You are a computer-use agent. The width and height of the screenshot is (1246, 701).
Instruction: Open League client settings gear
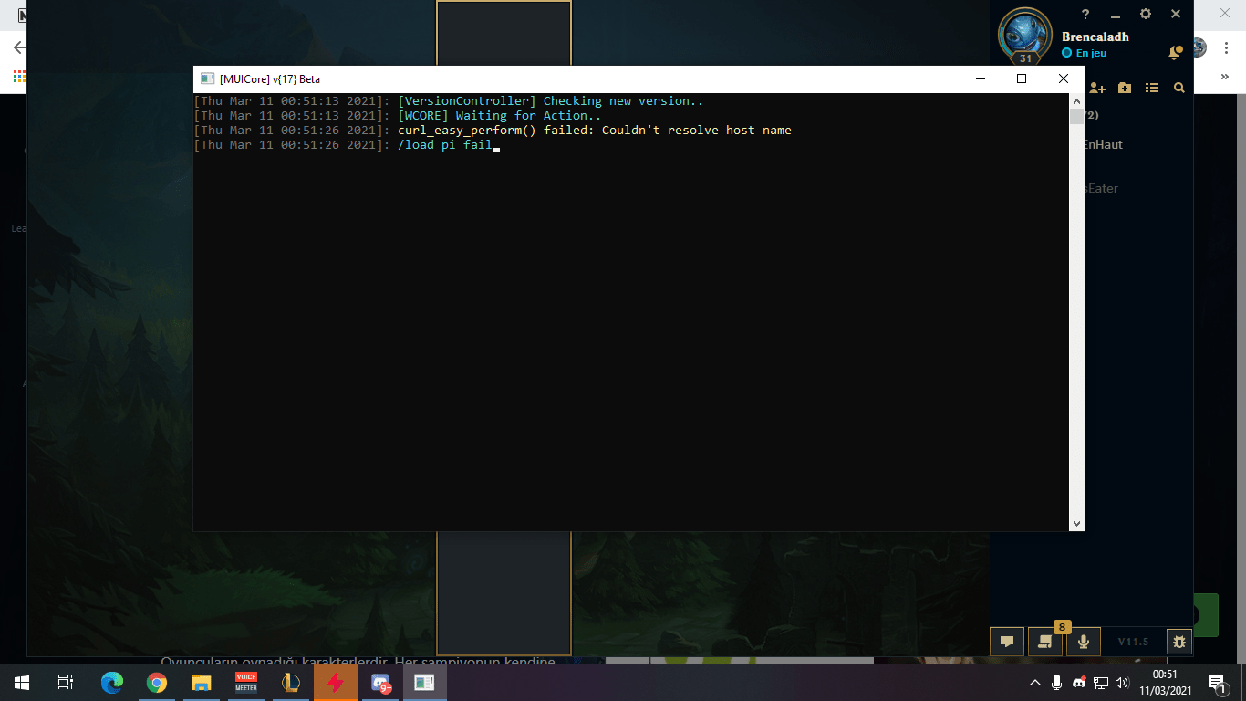click(1146, 14)
